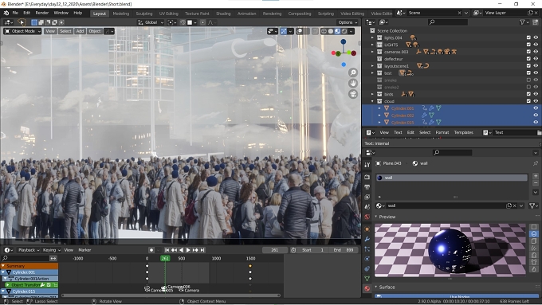Click the End frame field 899
The height and width of the screenshot is (305, 542).
343,250
